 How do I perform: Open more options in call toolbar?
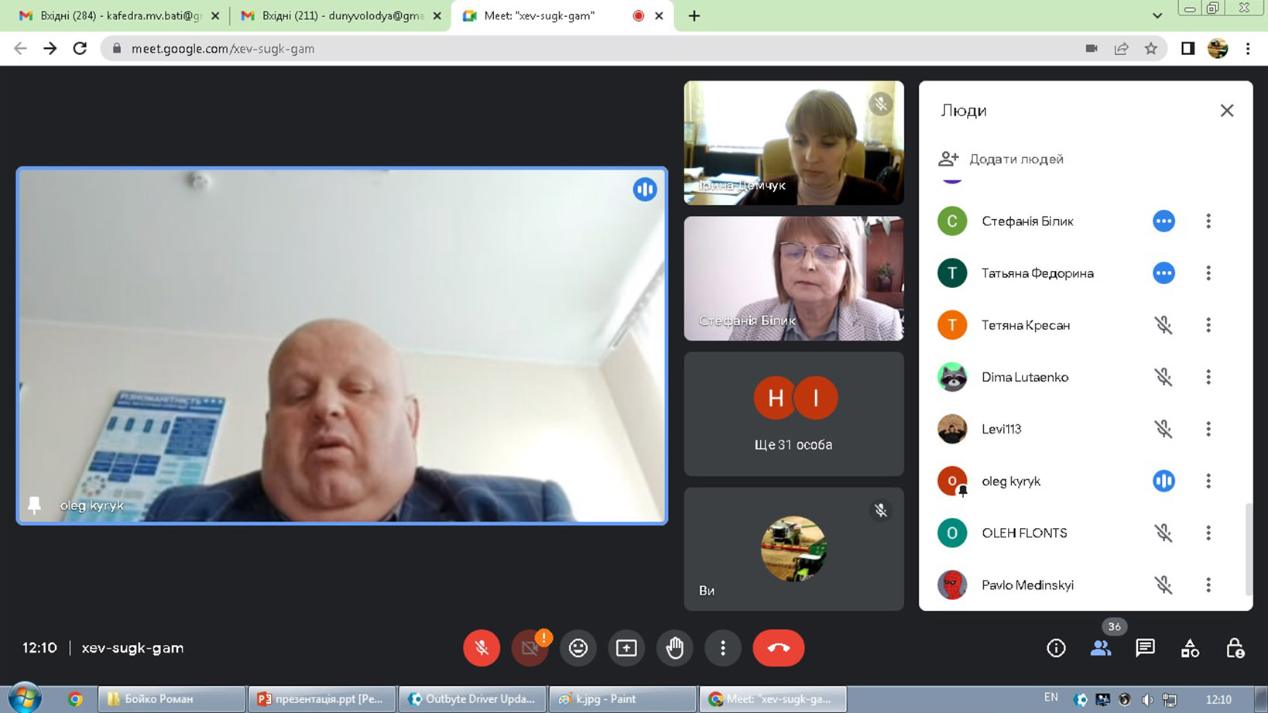(723, 648)
